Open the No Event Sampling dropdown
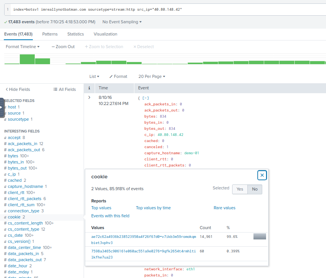 point(122,22)
